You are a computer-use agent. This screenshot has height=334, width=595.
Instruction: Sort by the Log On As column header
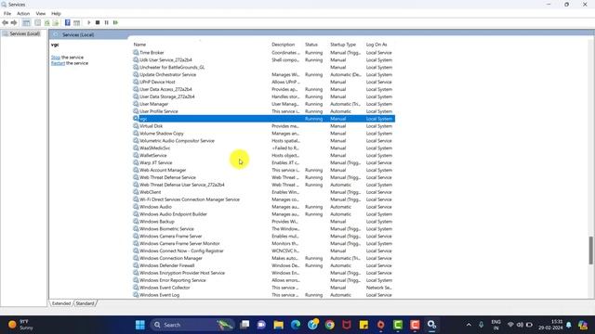click(x=377, y=45)
